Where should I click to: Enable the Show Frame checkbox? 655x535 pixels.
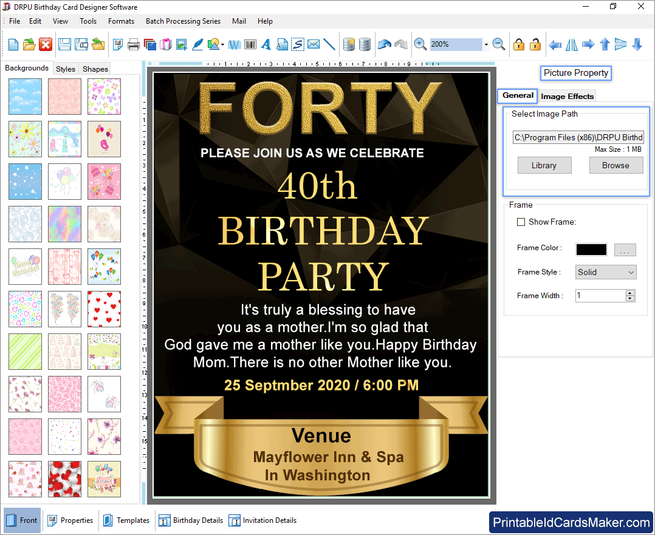pos(521,222)
